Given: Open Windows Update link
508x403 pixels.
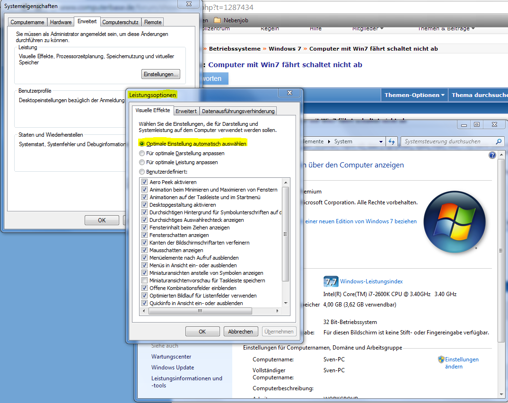Looking at the screenshot, I should (173, 368).
